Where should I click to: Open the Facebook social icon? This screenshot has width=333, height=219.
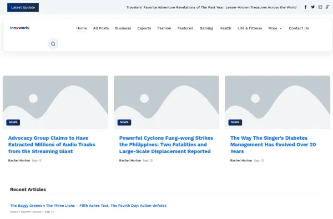305,7
